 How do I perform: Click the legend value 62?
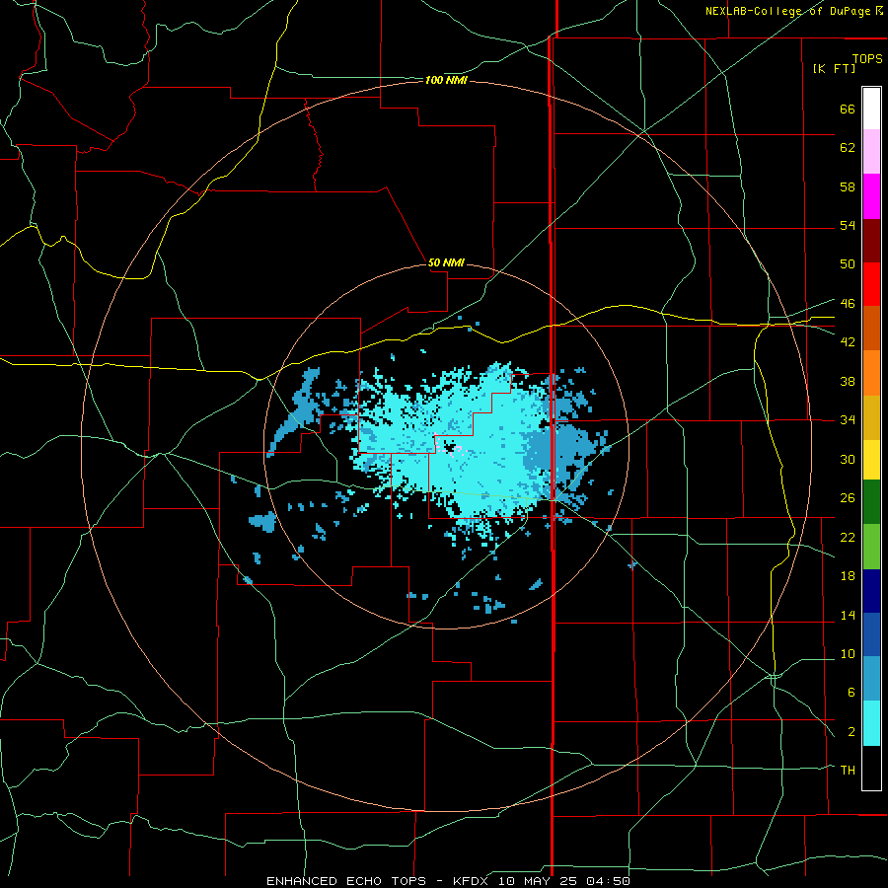click(848, 148)
